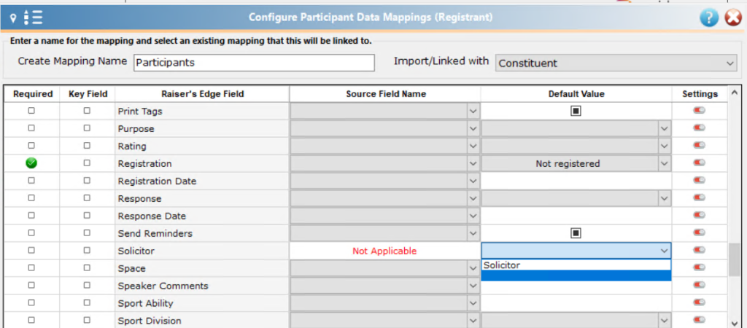Click the blue help question mark icon
747x328 pixels.
pos(709,17)
